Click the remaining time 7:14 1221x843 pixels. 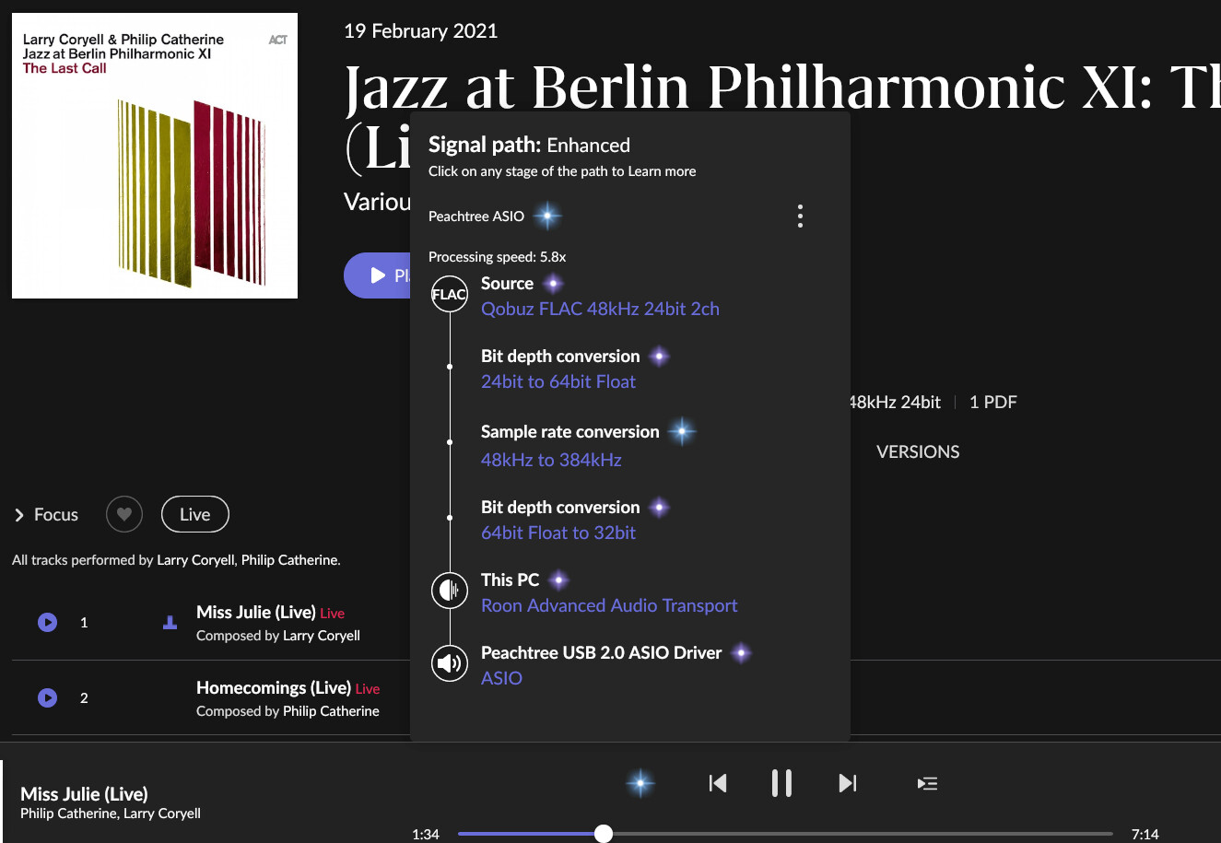[x=1145, y=835]
